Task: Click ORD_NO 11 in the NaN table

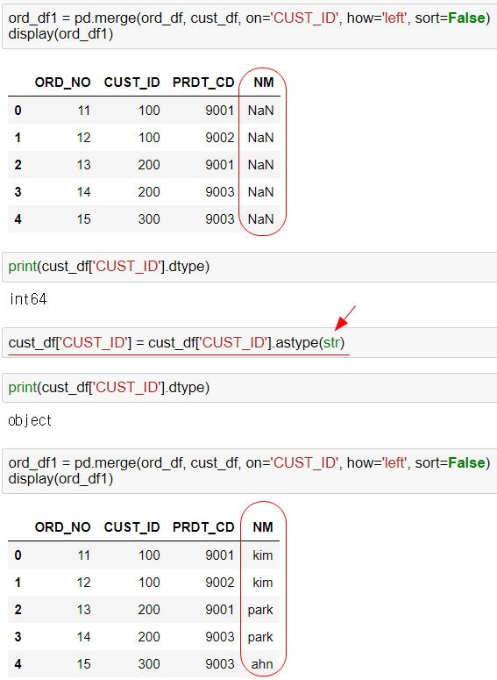Action: (84, 111)
